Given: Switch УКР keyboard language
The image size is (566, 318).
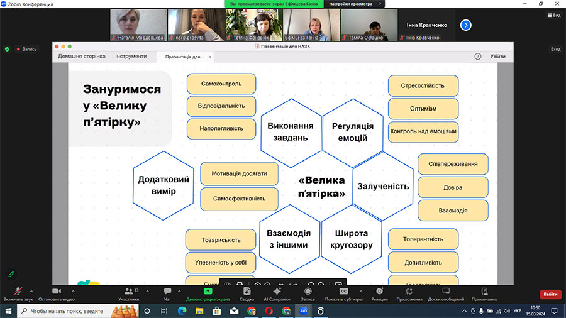Looking at the screenshot, I should click(x=518, y=311).
